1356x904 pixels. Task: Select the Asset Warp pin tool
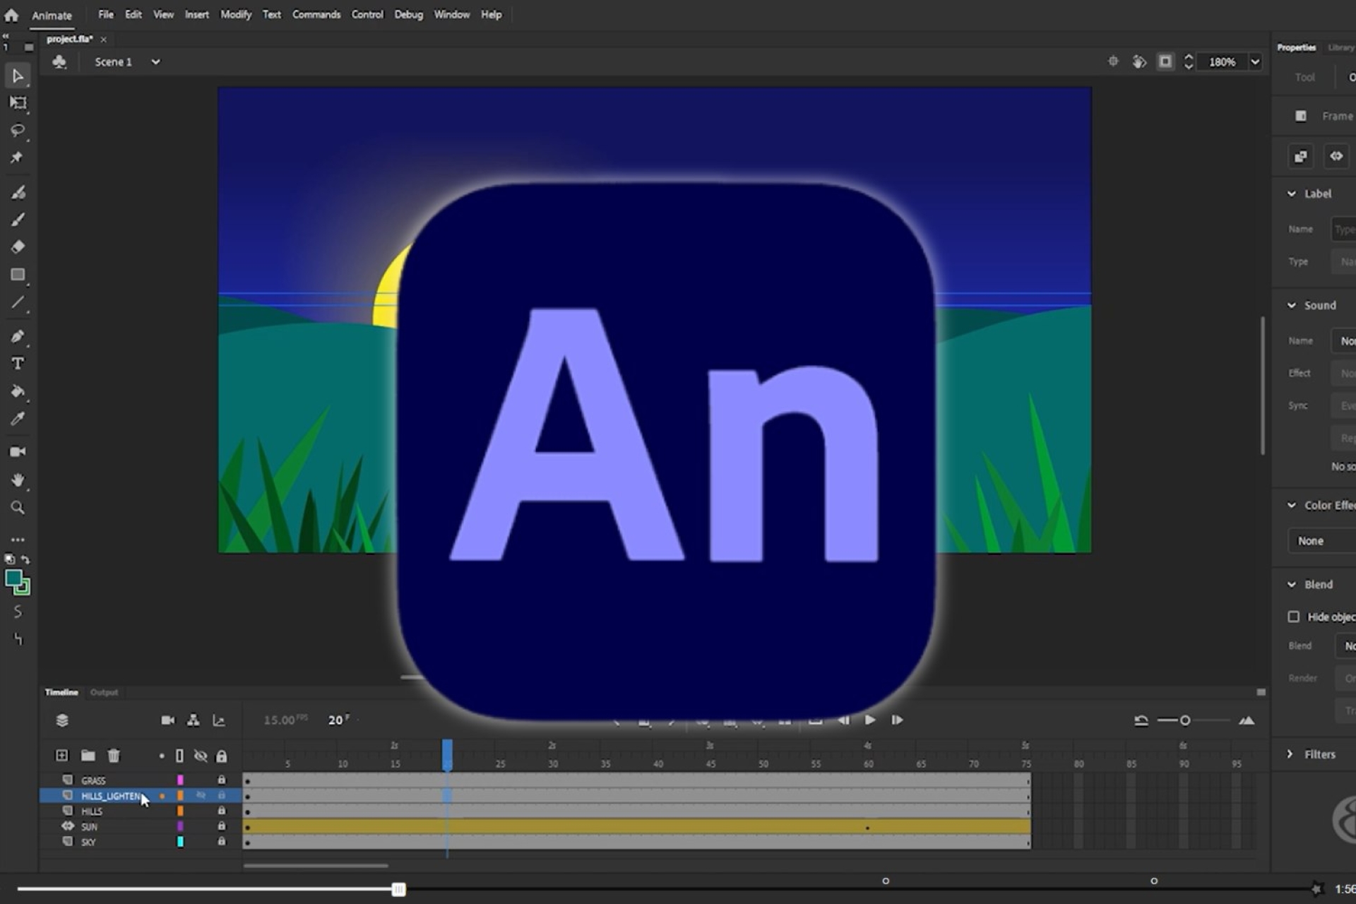(18, 157)
